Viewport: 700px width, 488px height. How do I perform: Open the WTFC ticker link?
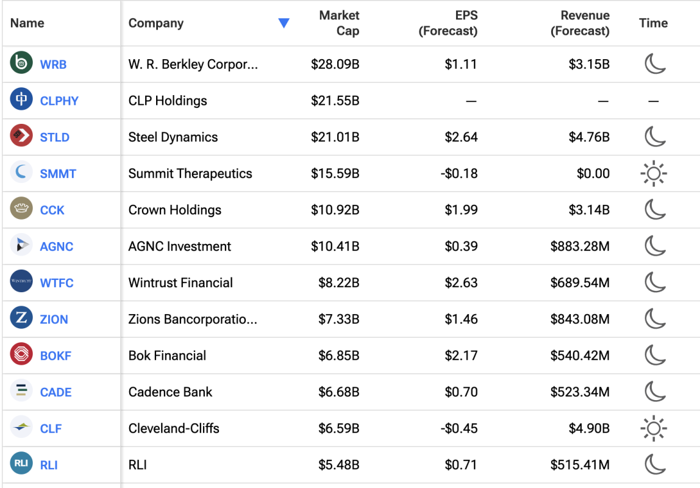[57, 283]
